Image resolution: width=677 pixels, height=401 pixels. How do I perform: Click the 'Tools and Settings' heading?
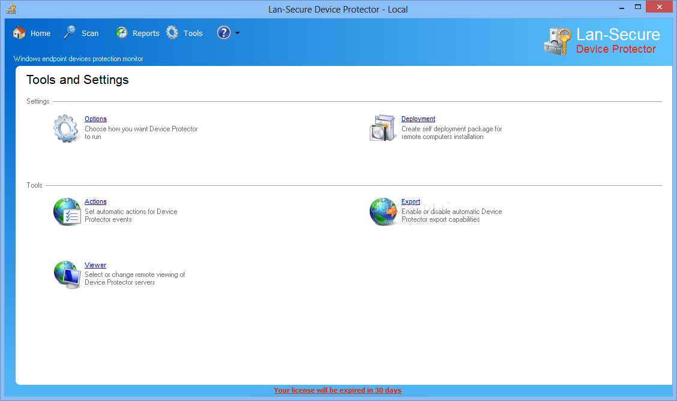[77, 80]
